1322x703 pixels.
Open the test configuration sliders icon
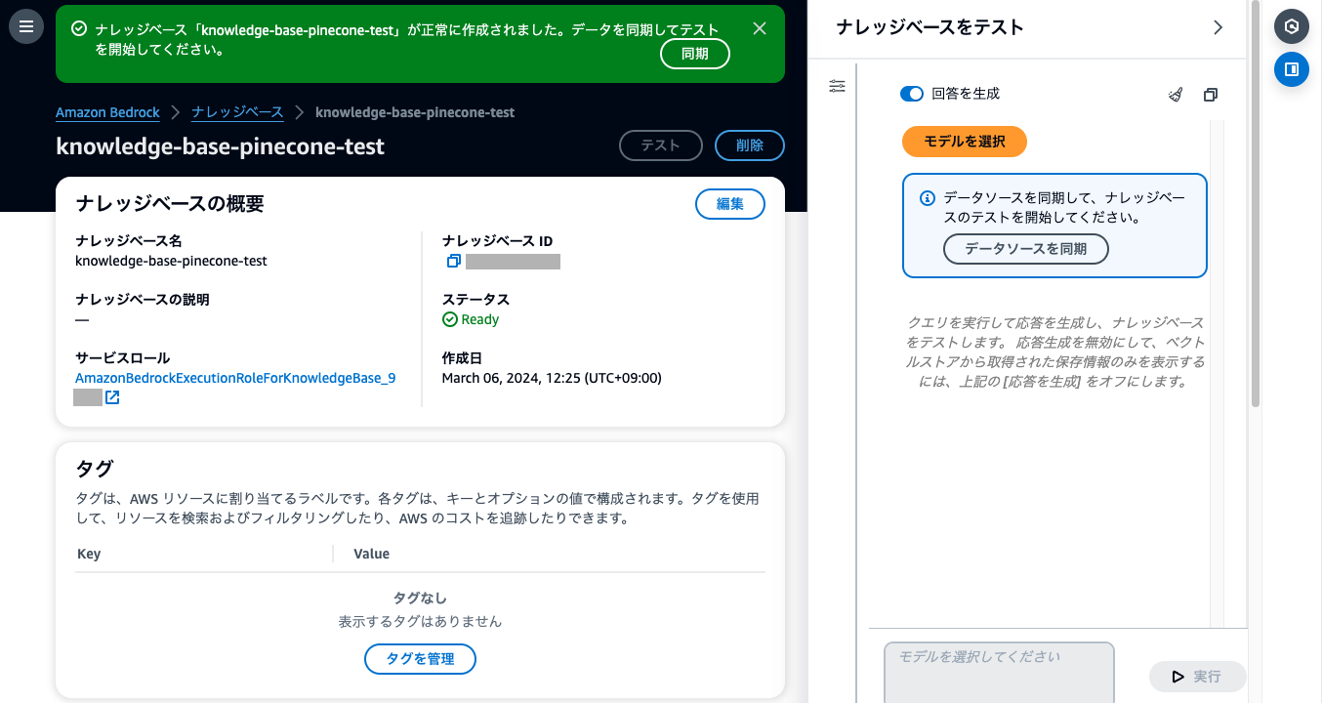click(838, 86)
